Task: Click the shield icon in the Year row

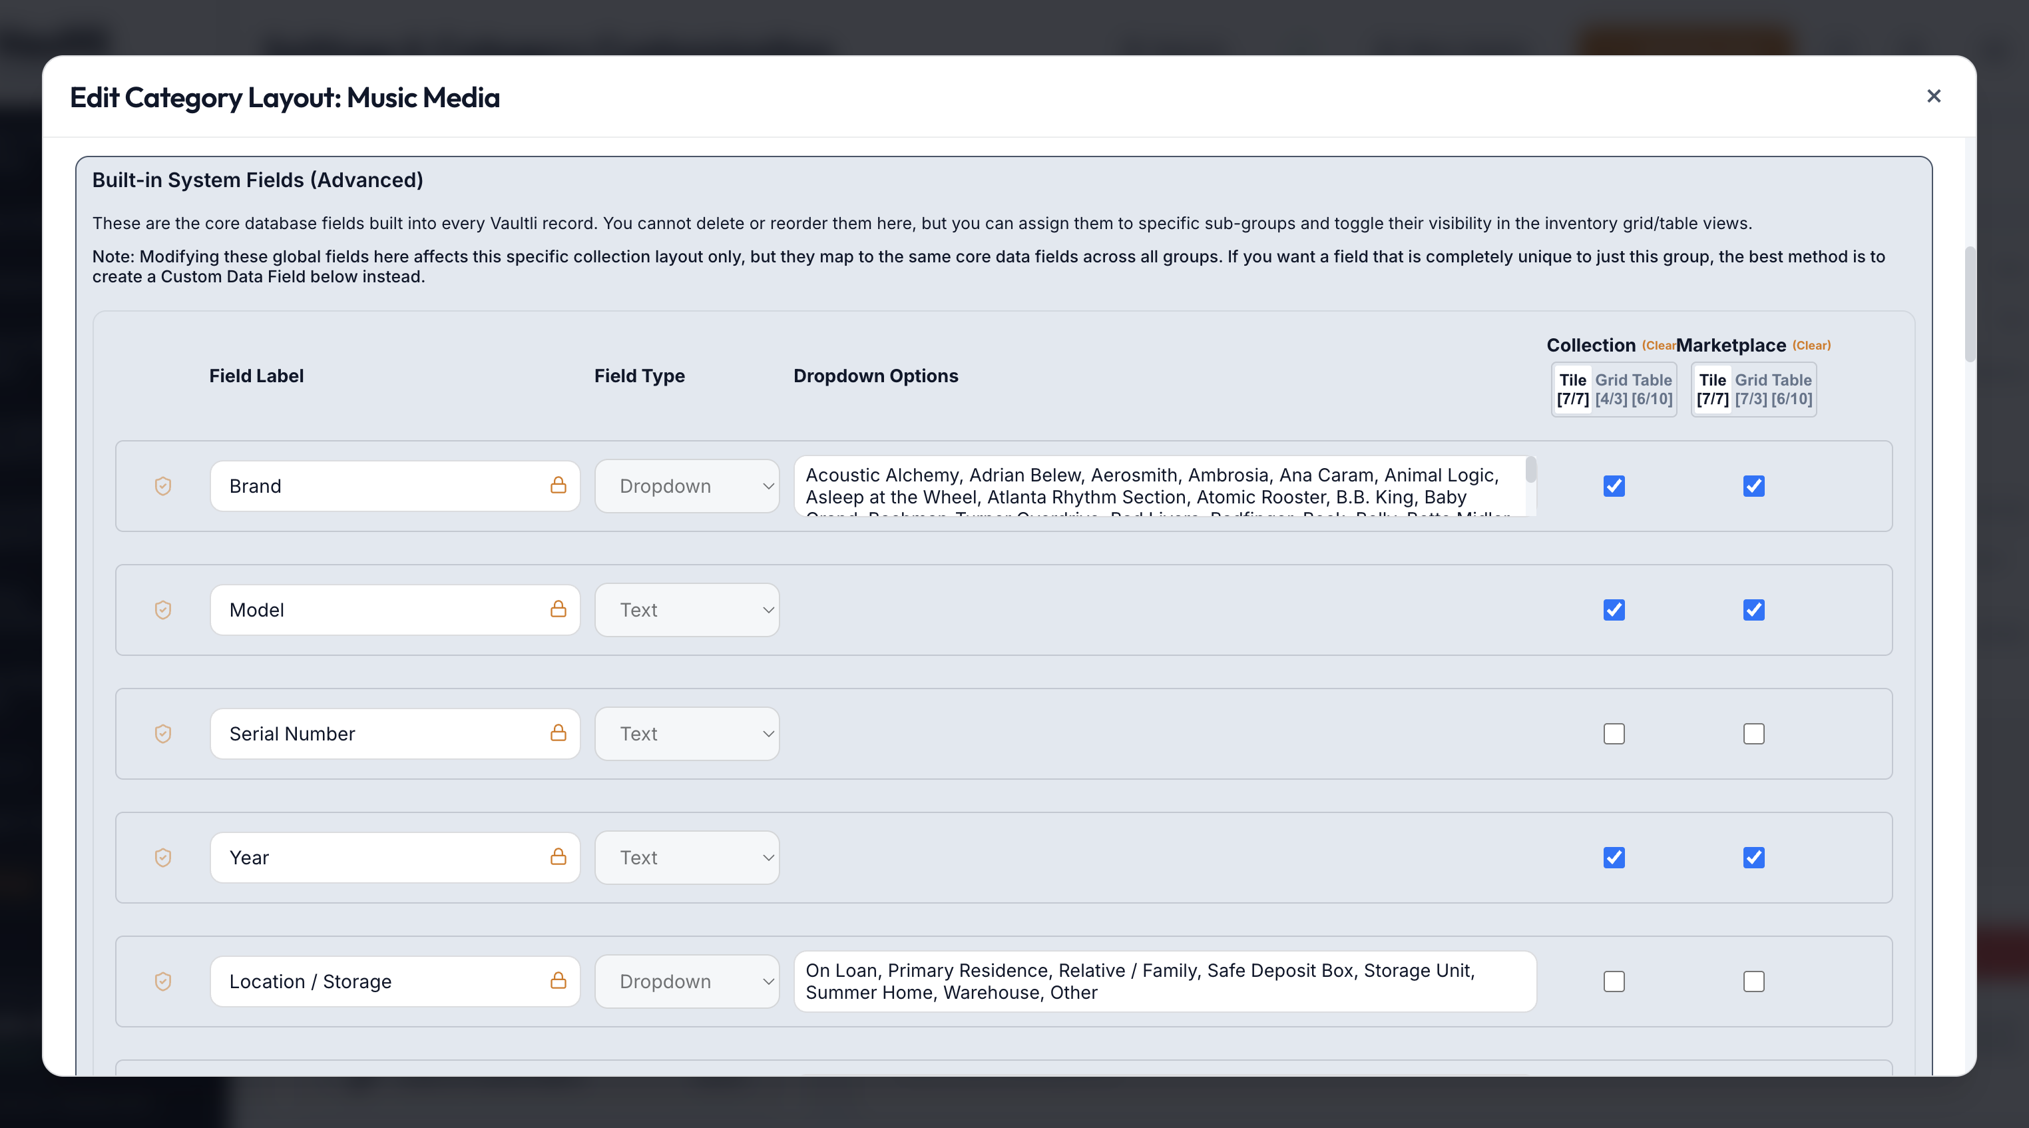Action: click(163, 857)
